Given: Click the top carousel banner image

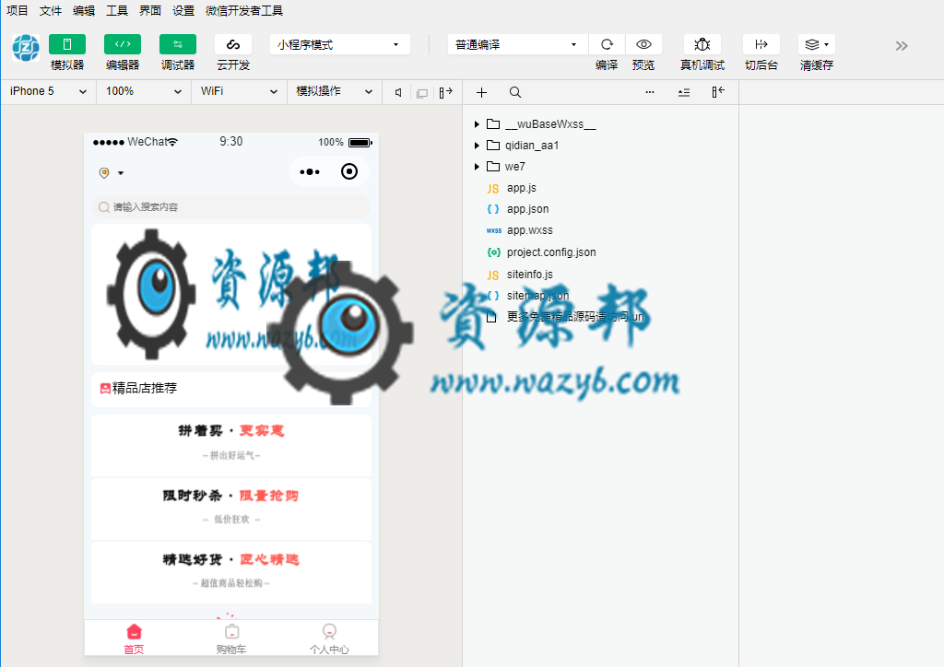Looking at the screenshot, I should tap(231, 295).
